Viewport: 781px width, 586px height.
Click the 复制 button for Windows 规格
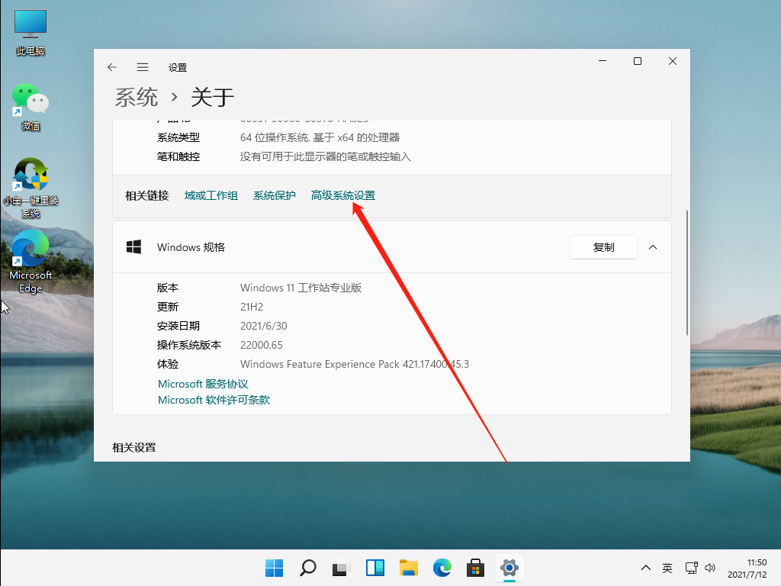(x=603, y=247)
